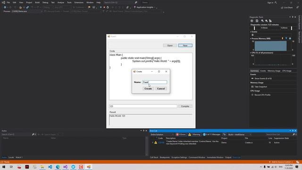Click Cancel in the Create dialog

[x=161, y=89]
